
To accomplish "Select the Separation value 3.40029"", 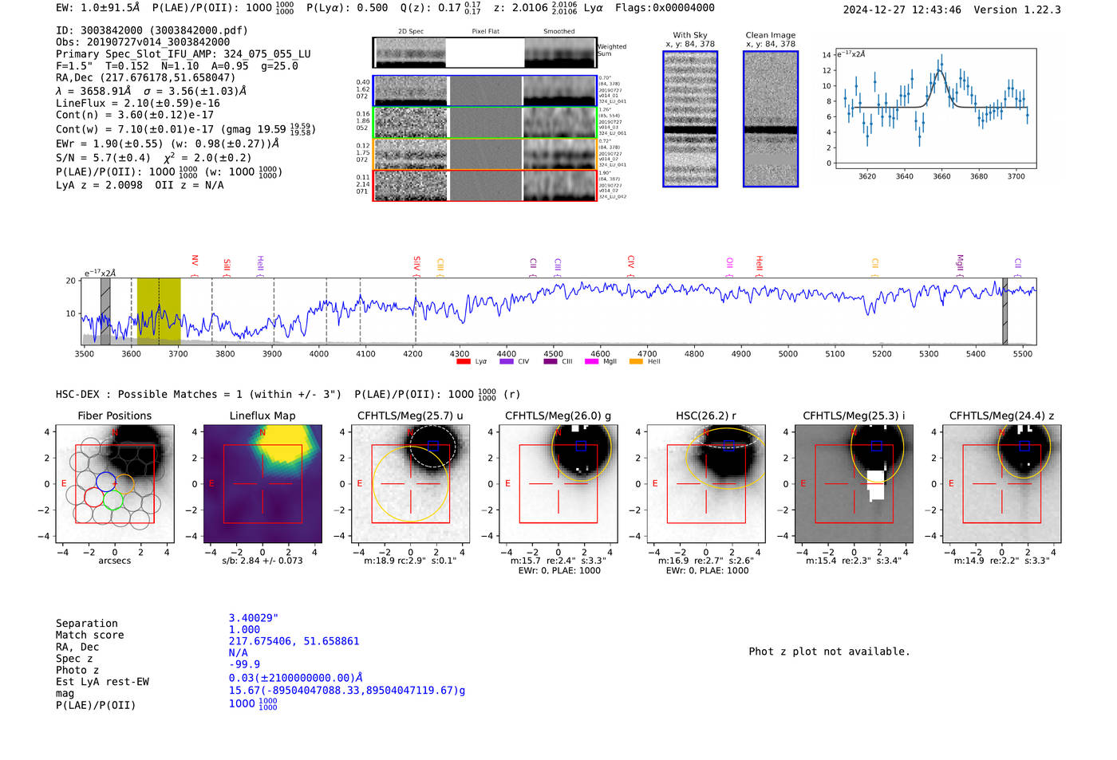I will pos(254,618).
